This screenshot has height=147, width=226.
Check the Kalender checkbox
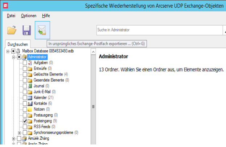(25, 98)
